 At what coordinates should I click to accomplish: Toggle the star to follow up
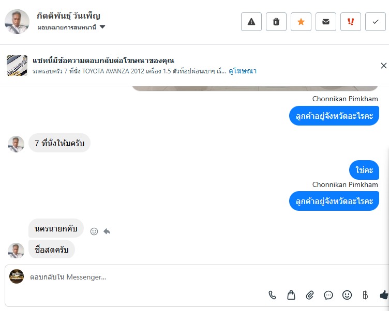tap(301, 22)
